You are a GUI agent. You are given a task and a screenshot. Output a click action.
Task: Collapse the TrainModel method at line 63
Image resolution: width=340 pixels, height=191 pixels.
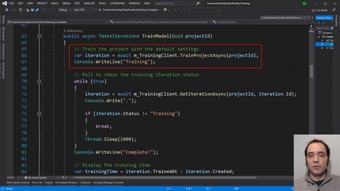(39, 36)
